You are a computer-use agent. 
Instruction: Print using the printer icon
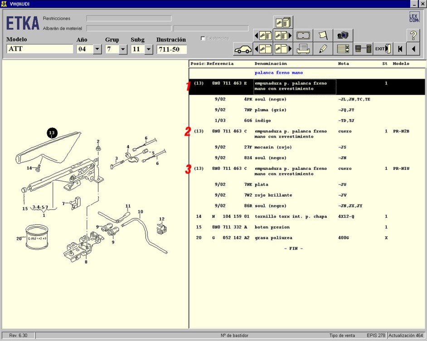(303, 49)
